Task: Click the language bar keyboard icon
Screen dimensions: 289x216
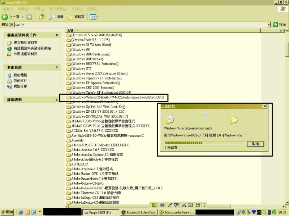Action: tap(162, 205)
